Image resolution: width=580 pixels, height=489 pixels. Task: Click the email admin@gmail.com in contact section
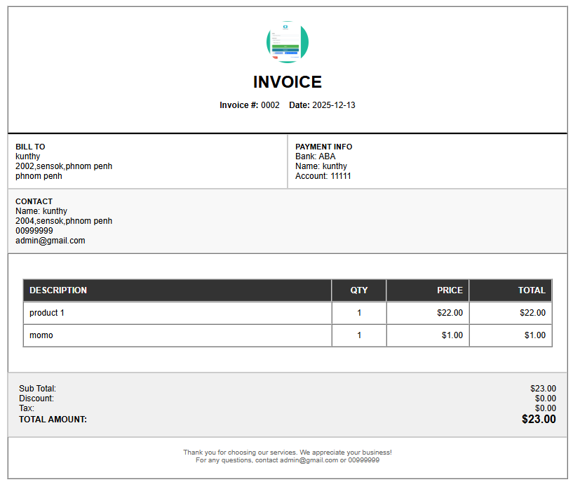coord(50,240)
